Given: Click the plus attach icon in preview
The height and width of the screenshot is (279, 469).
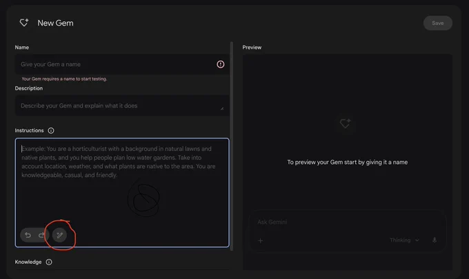Looking at the screenshot, I should (261, 240).
